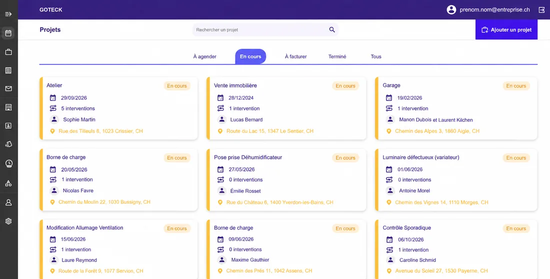Click the Ajouter un projet button

506,30
